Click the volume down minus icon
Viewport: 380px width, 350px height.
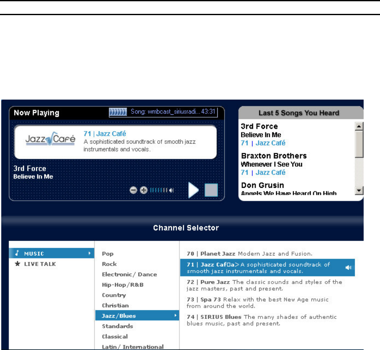(133, 190)
